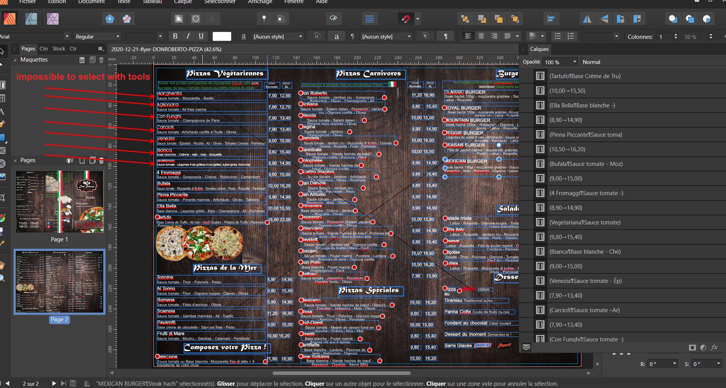Screen dimensions: 726x388
Task: Rotate selection clockwise
Action: (x=637, y=18)
